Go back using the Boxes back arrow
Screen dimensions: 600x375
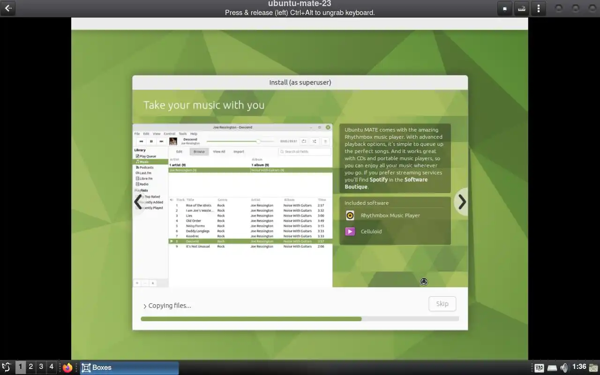[x=8, y=8]
